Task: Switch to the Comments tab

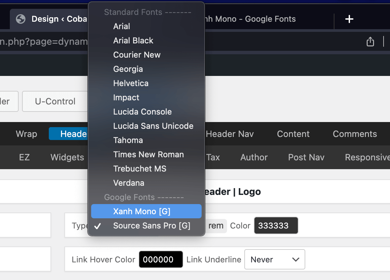Action: coord(355,134)
